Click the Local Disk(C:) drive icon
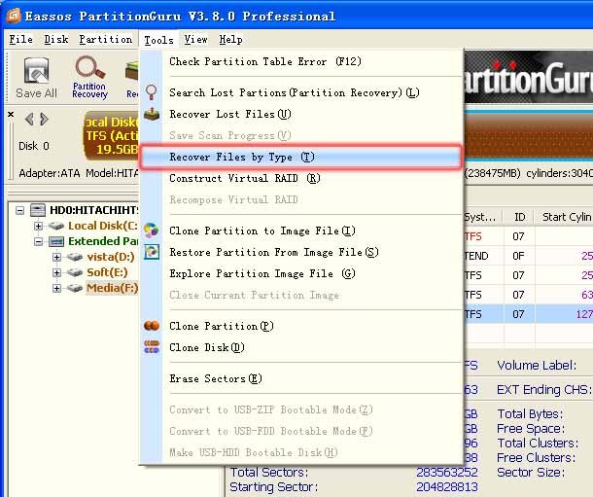The image size is (593, 497). [x=56, y=226]
